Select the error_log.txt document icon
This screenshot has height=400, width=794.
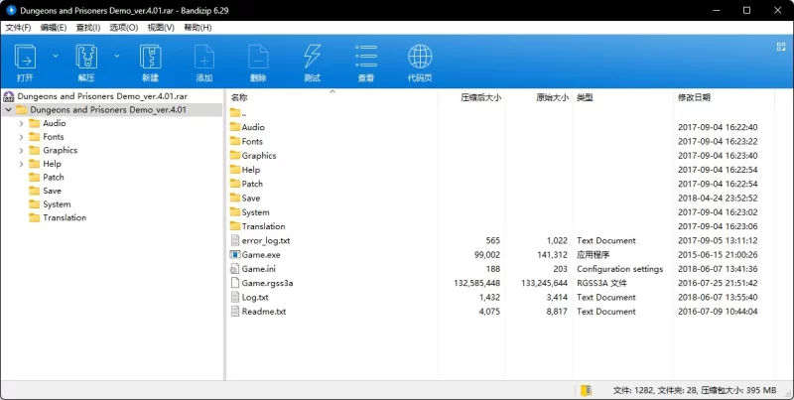pos(235,240)
